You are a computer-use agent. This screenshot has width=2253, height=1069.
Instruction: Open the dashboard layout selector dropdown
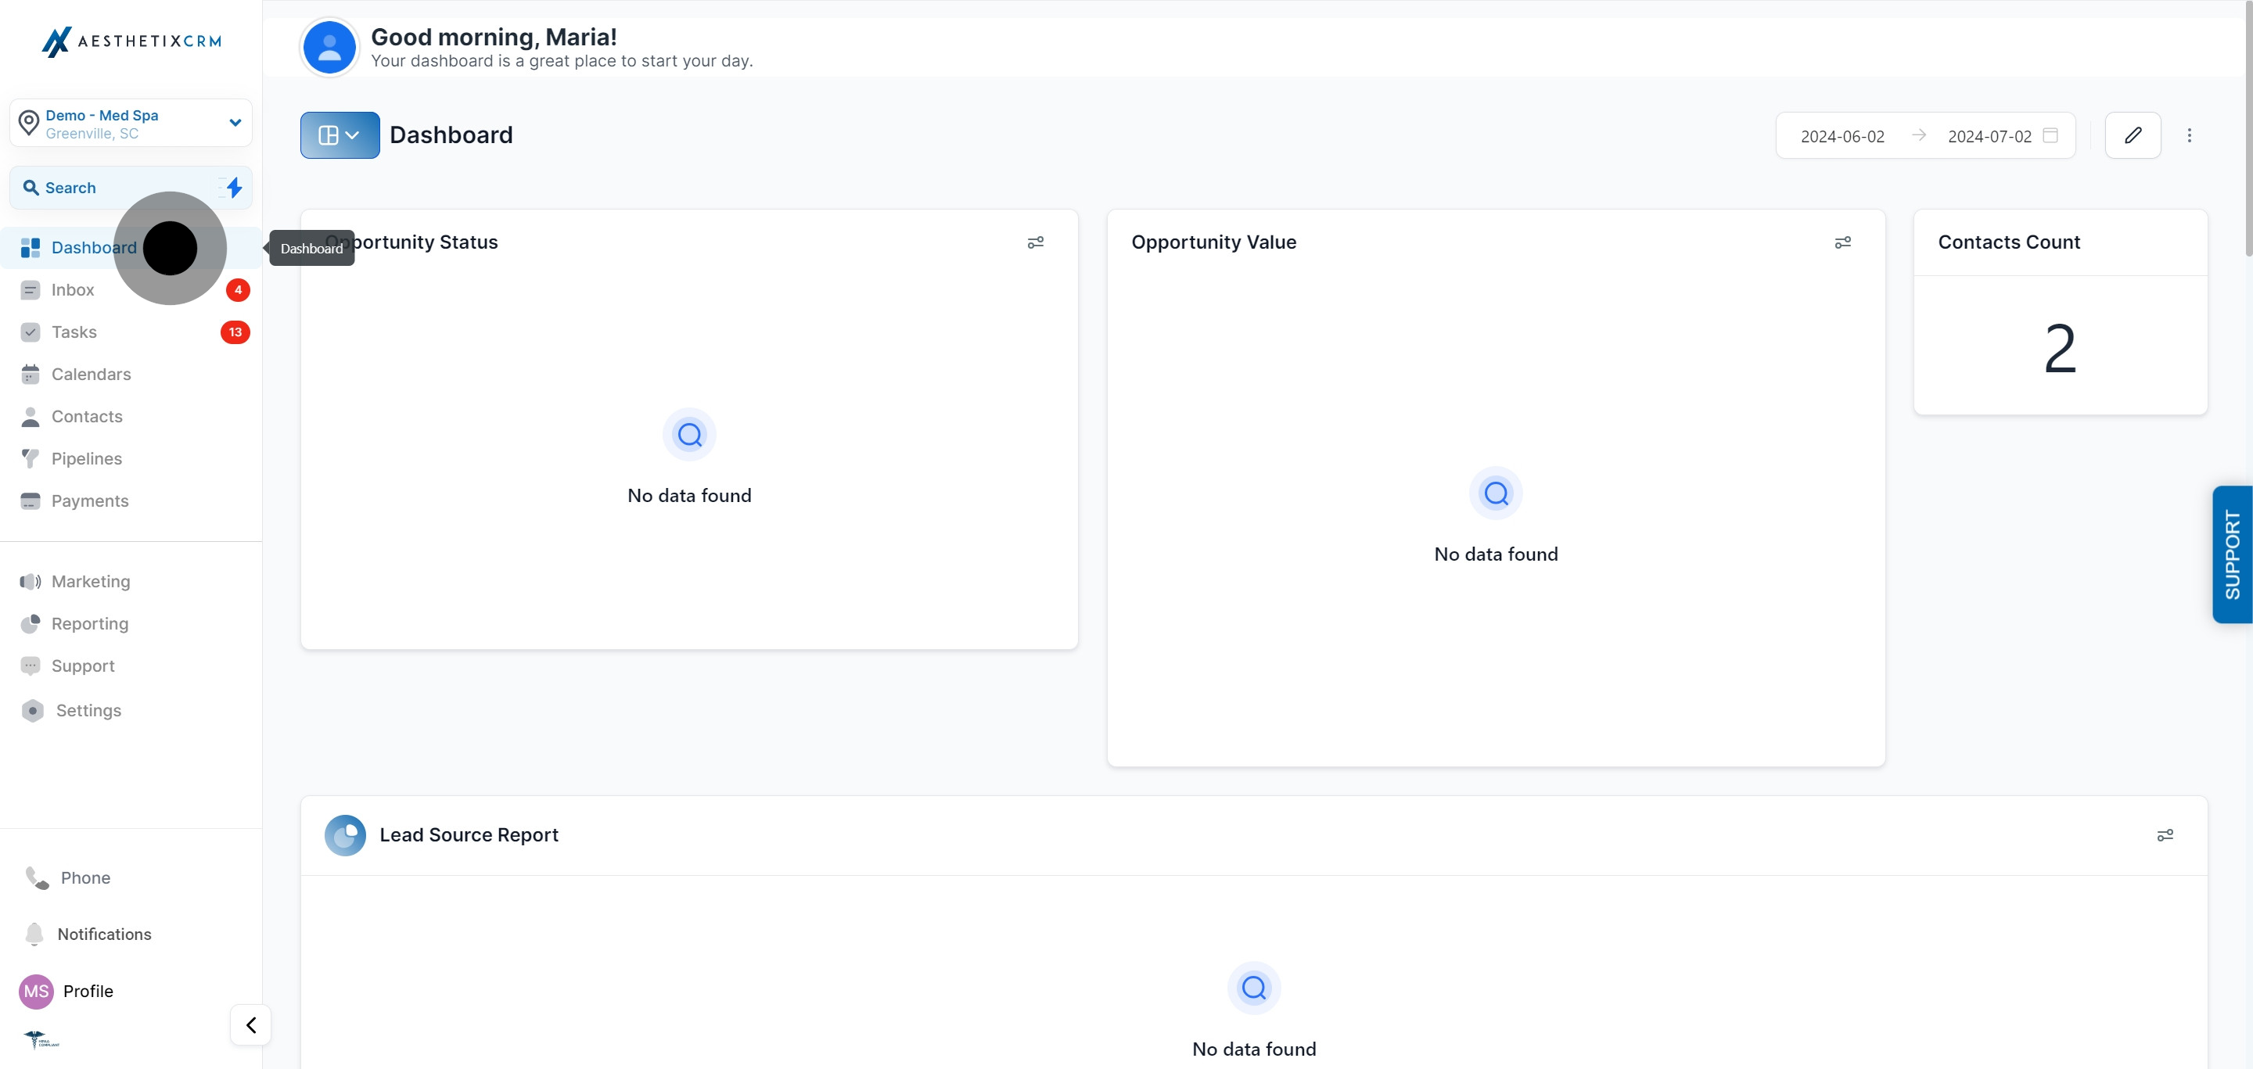click(340, 135)
